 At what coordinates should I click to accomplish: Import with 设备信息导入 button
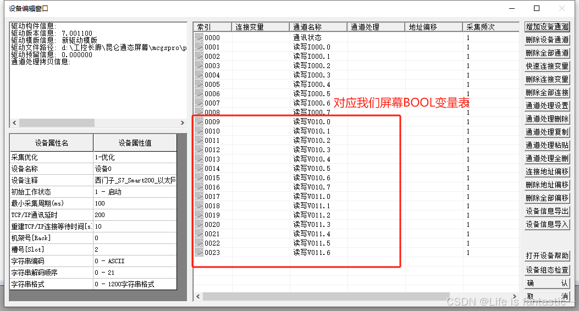click(x=547, y=224)
